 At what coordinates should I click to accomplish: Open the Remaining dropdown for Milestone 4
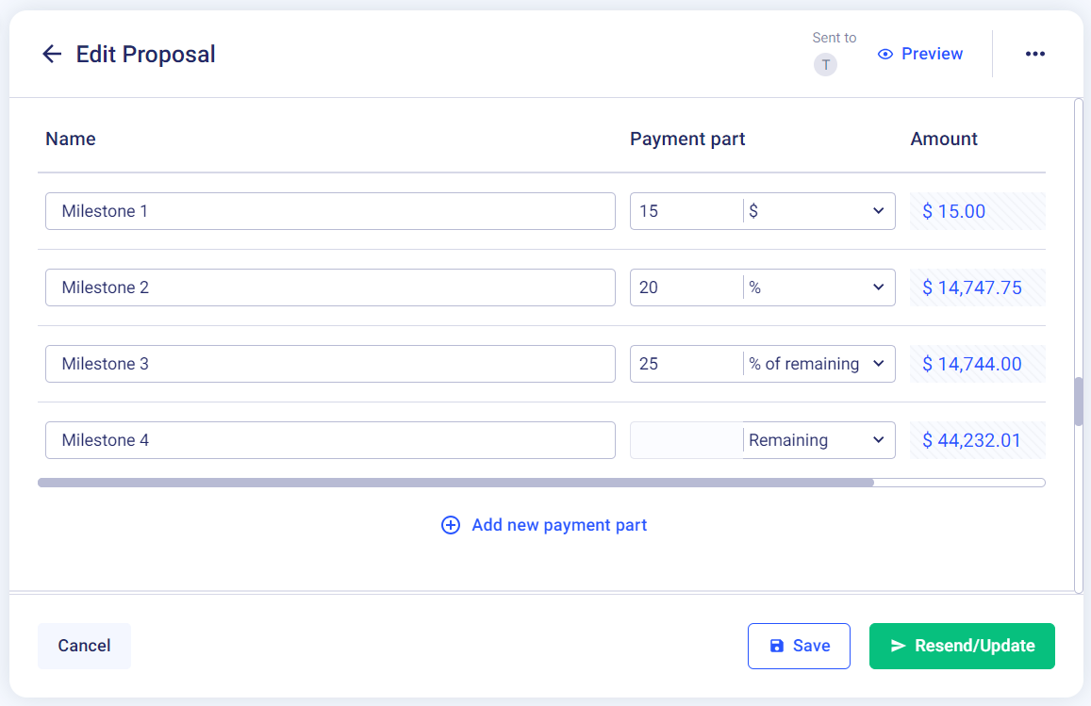pos(818,440)
